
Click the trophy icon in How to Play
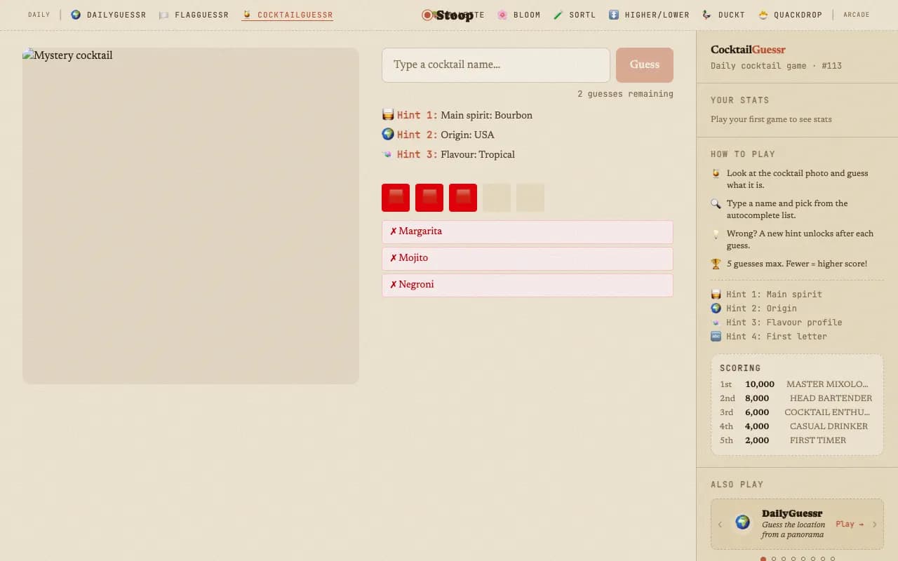point(716,264)
